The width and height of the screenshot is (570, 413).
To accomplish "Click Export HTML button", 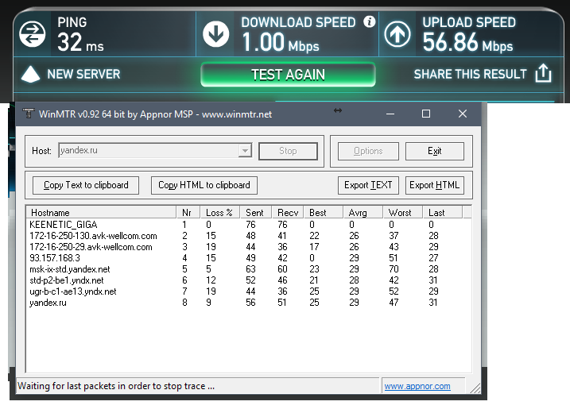I will point(434,185).
